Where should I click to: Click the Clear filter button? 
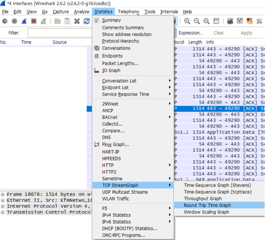click(218, 33)
